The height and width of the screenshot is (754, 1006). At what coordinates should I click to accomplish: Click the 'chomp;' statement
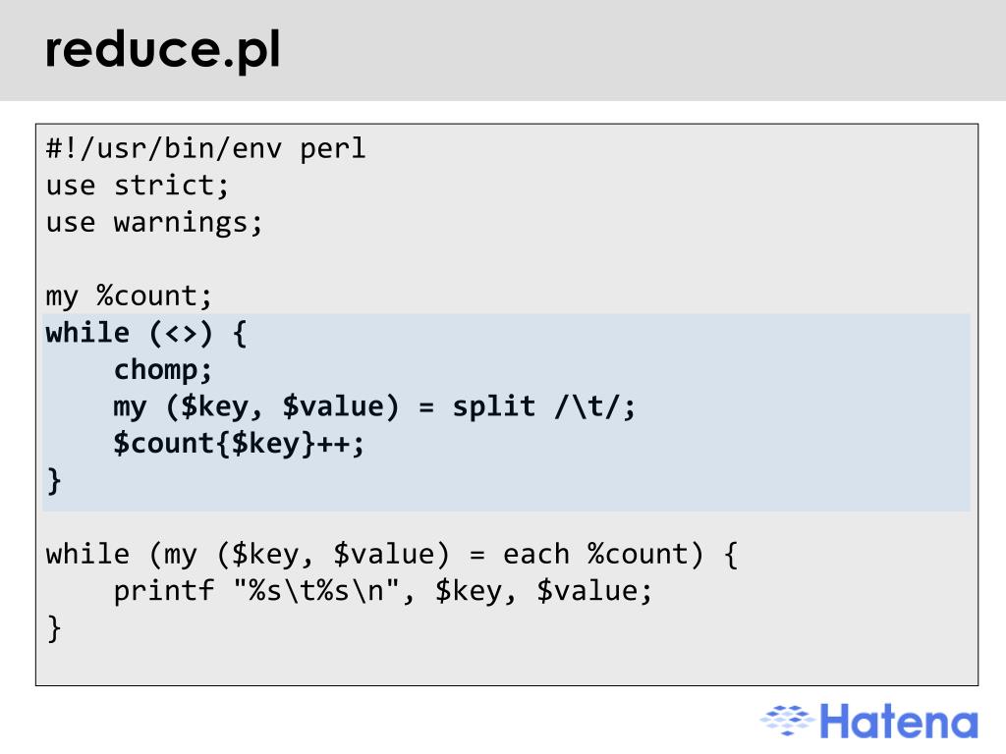pos(163,370)
